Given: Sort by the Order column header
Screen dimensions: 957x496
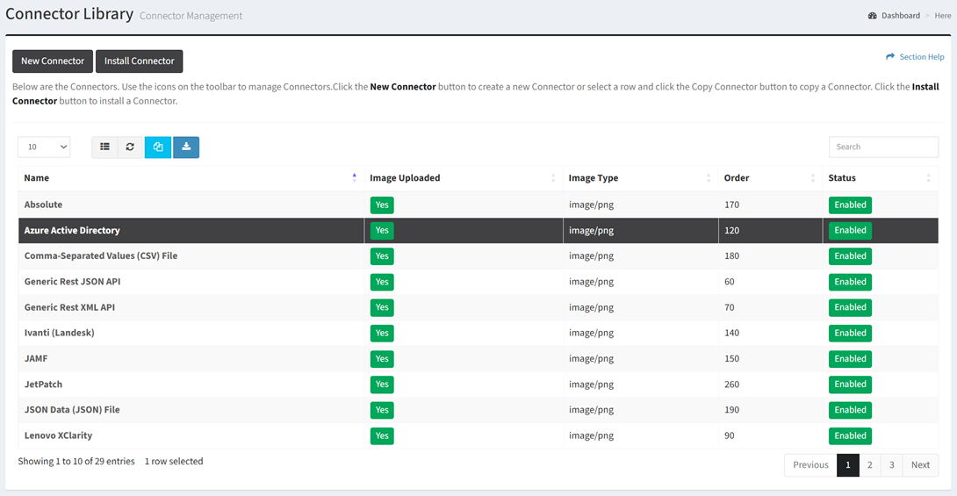Looking at the screenshot, I should (x=737, y=178).
